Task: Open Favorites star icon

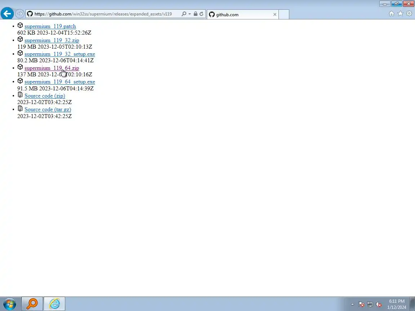Action: click(x=401, y=13)
